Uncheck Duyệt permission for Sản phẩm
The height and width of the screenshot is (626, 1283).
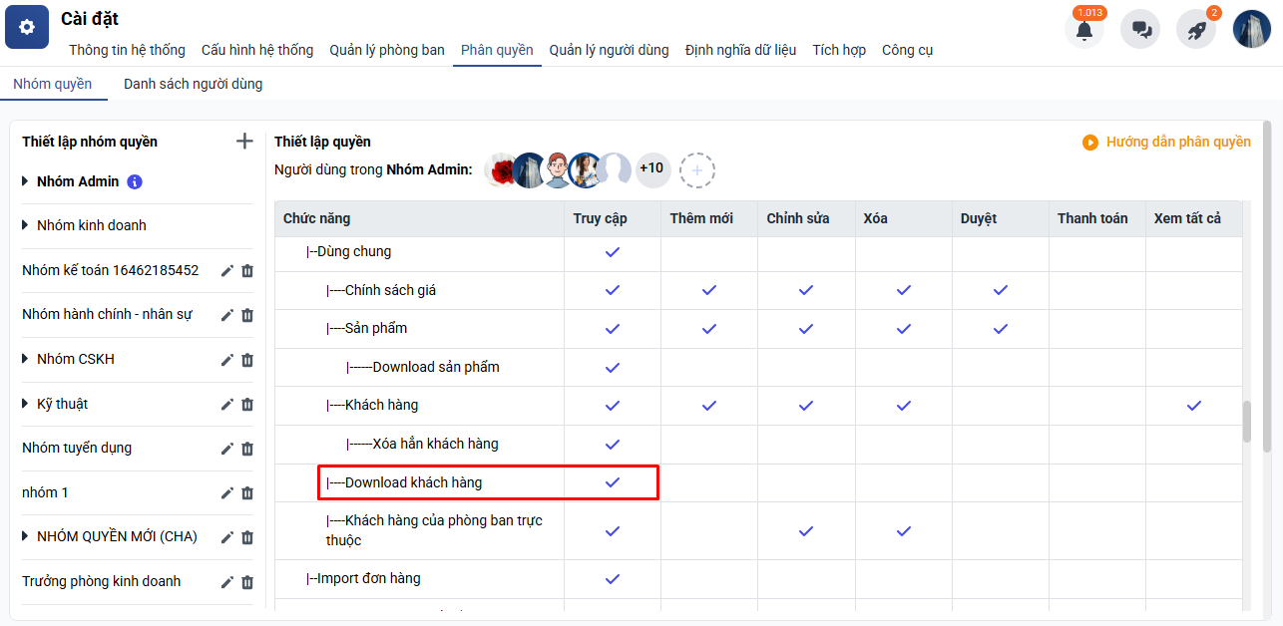[x=1000, y=329]
